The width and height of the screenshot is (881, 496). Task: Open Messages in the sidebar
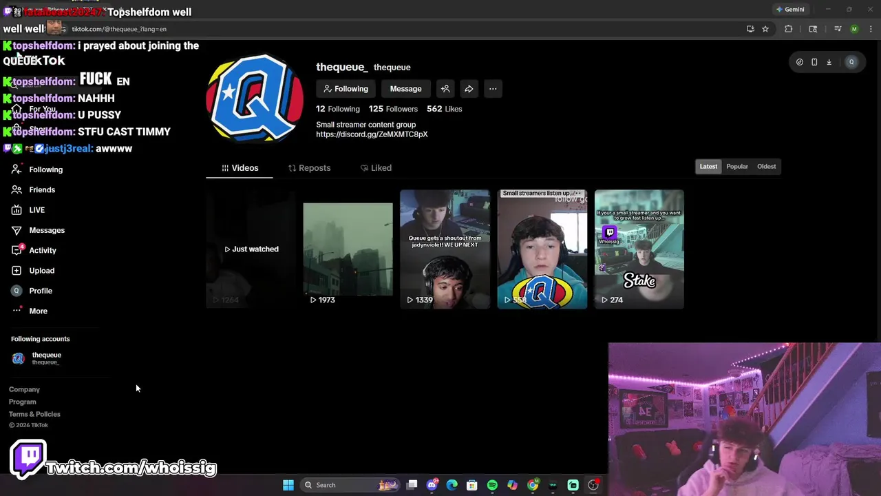(x=47, y=230)
